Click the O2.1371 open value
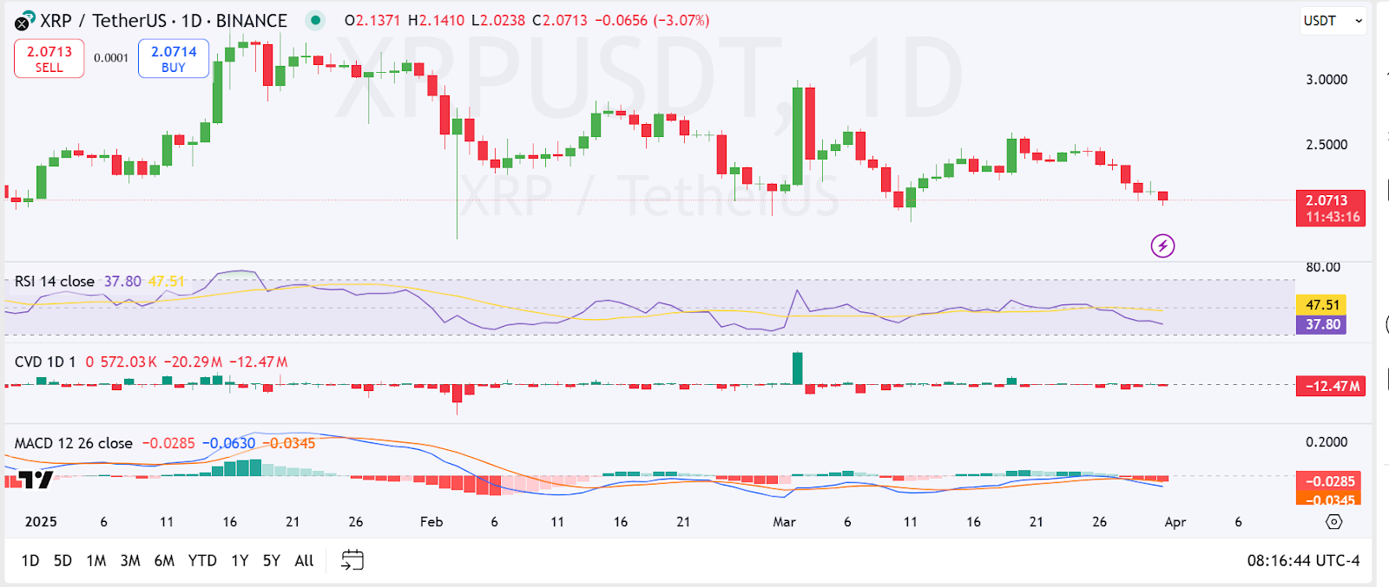This screenshot has width=1389, height=587. [x=372, y=20]
